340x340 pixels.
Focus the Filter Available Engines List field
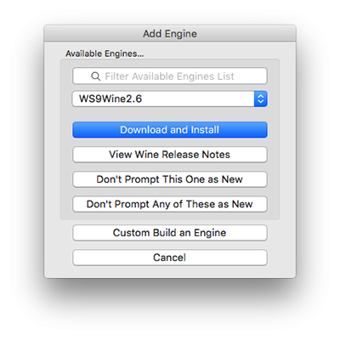pos(170,76)
